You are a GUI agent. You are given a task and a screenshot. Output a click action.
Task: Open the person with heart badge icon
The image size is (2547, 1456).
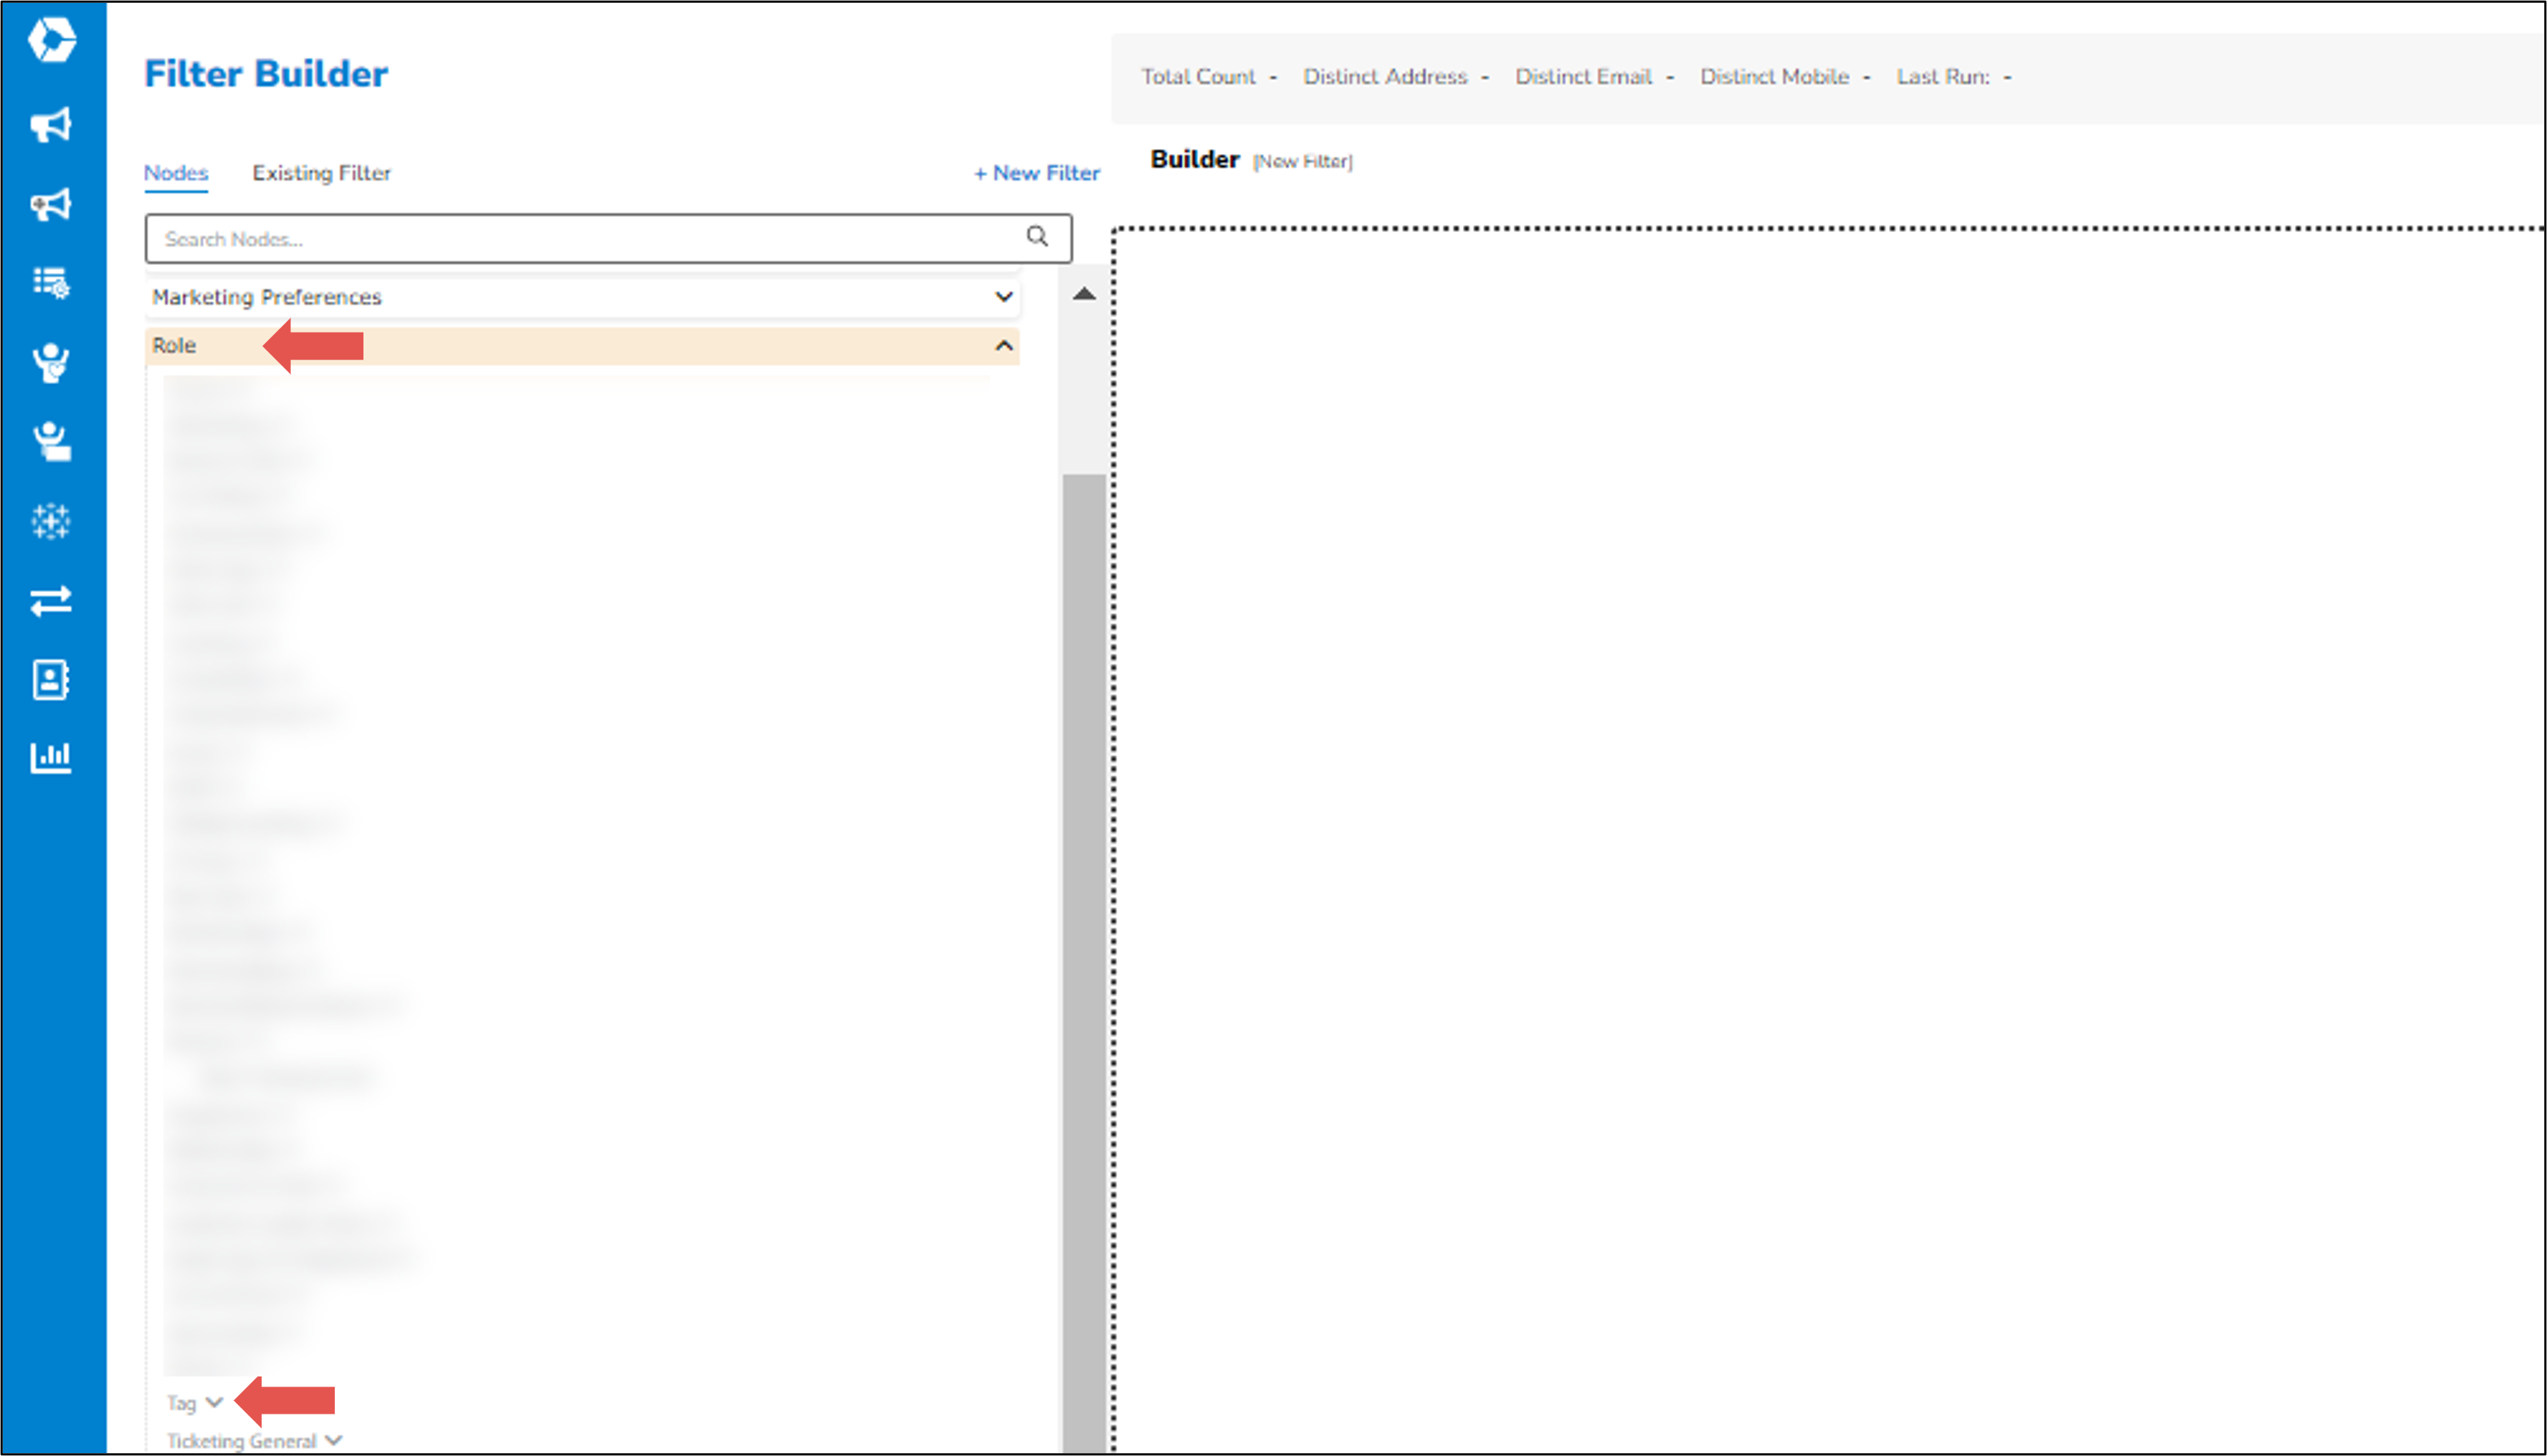point(51,363)
